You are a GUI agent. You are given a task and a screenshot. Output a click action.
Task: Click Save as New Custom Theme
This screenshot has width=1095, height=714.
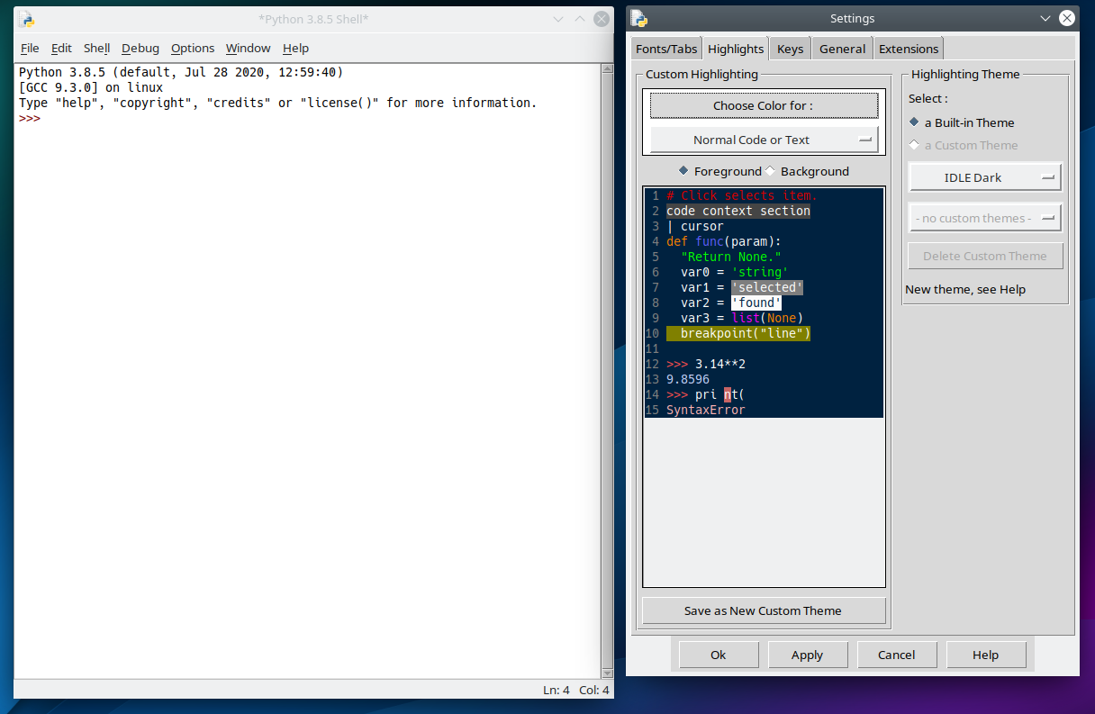point(764,610)
